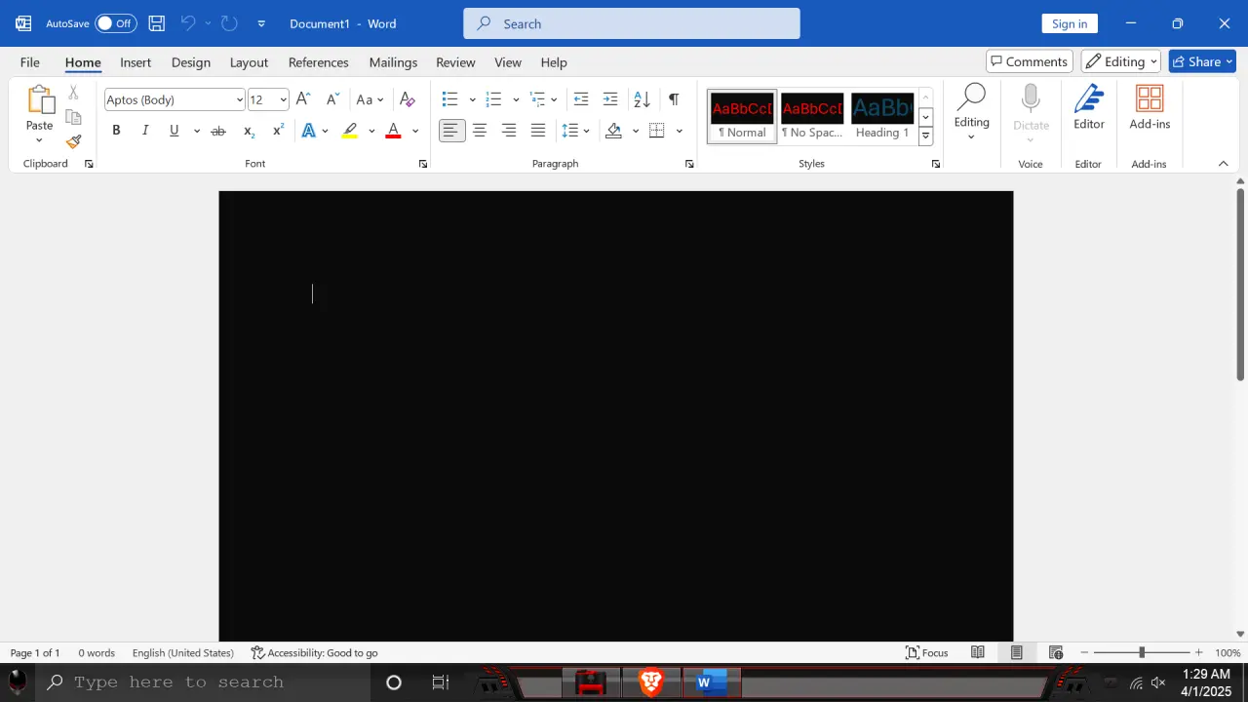Click the Sort A-Z icon
Screen dimensions: 1248x702
(x=642, y=99)
